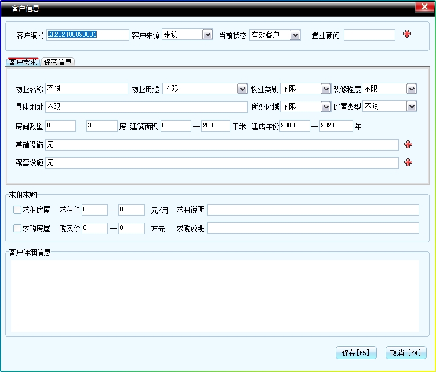The width and height of the screenshot is (436, 372).
Task: Click the red plus icon beside 置业顾问
Action: tap(407, 34)
